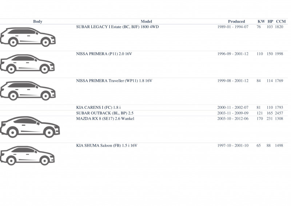
Task: Click the Mazda RX 8 coupe icon
Action: [x=30, y=127]
